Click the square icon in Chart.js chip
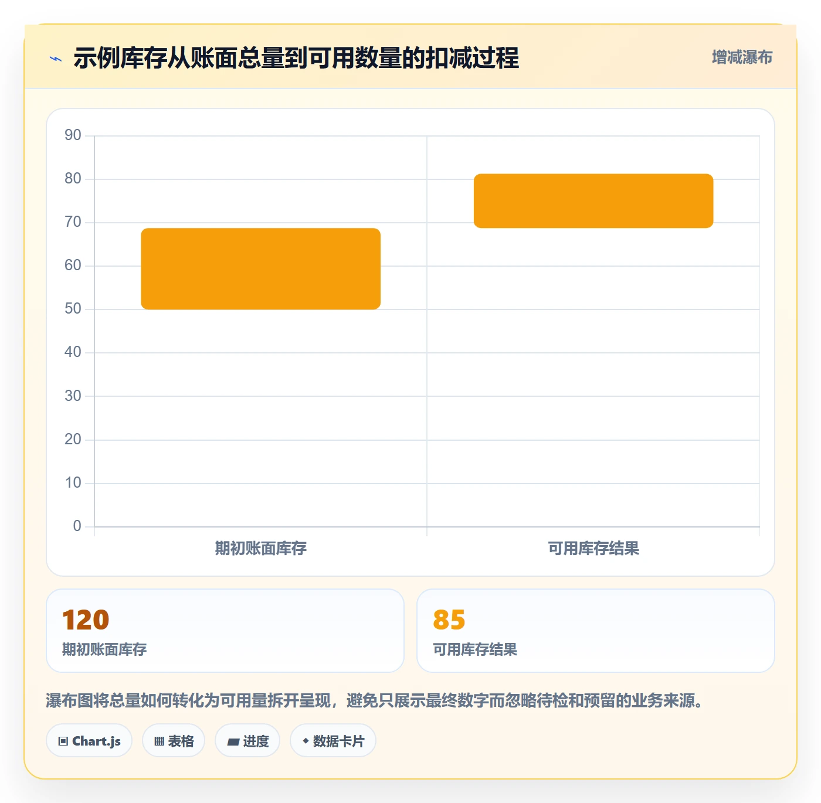 [63, 741]
